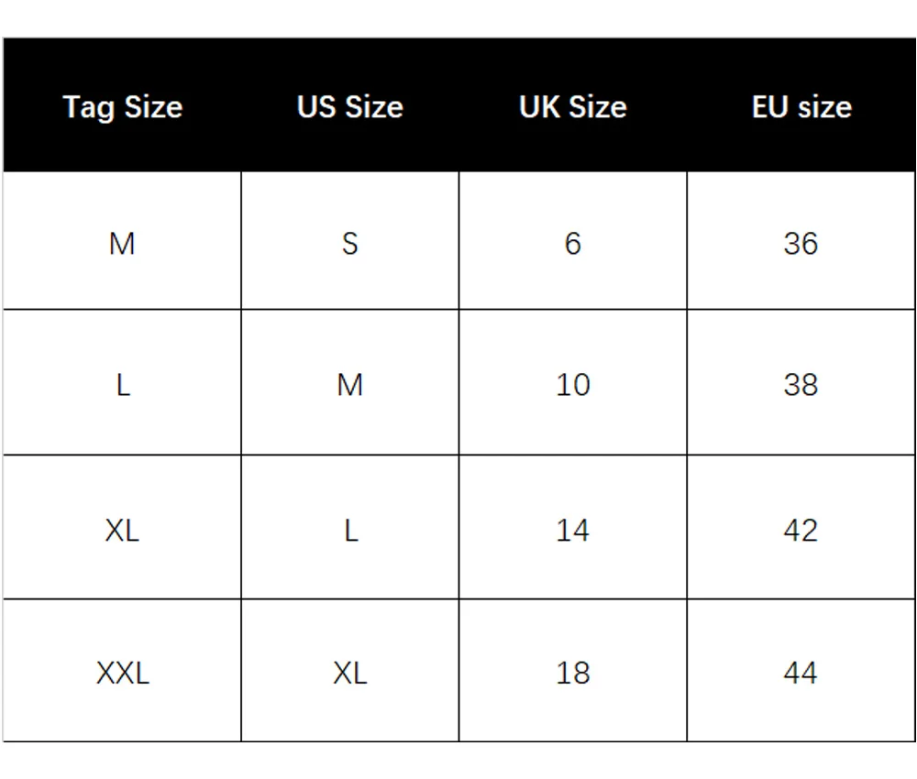The image size is (917, 779).
Task: Select the Tag Size XXL cell
Action: click(x=122, y=670)
